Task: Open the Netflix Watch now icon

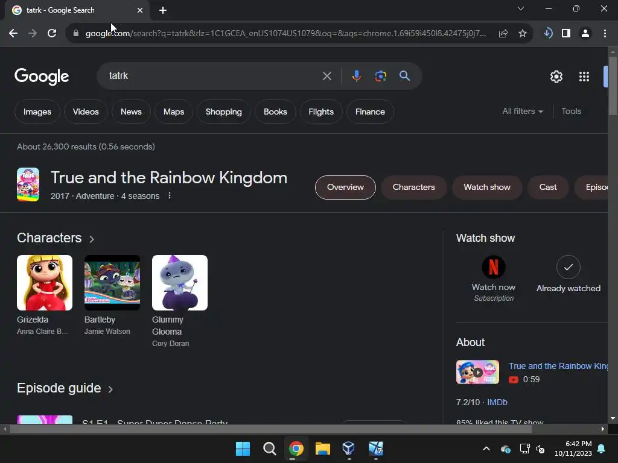Action: (494, 267)
